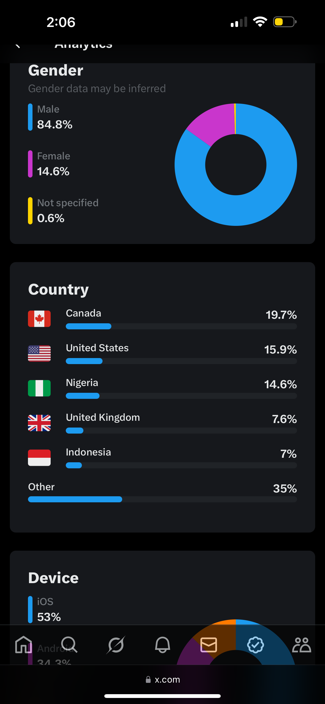Screen dimensions: 325x704
Task: Tap the United States flag icon
Action: coord(39,353)
